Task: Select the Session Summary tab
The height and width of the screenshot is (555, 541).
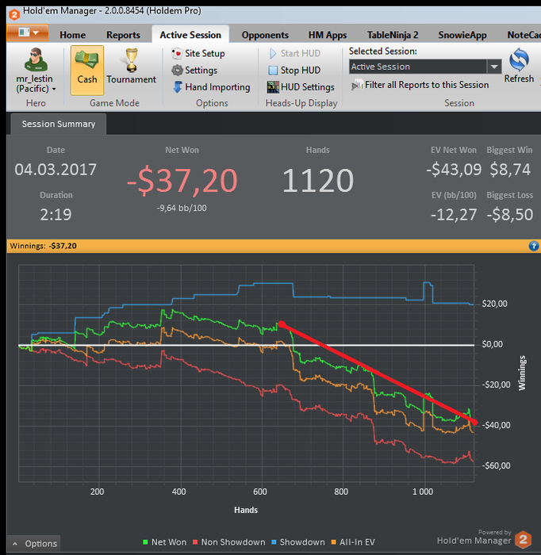Action: point(59,124)
